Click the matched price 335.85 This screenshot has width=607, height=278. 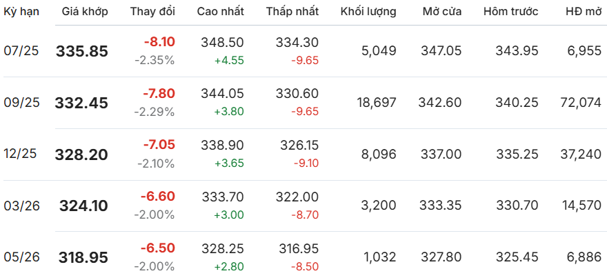click(x=82, y=51)
